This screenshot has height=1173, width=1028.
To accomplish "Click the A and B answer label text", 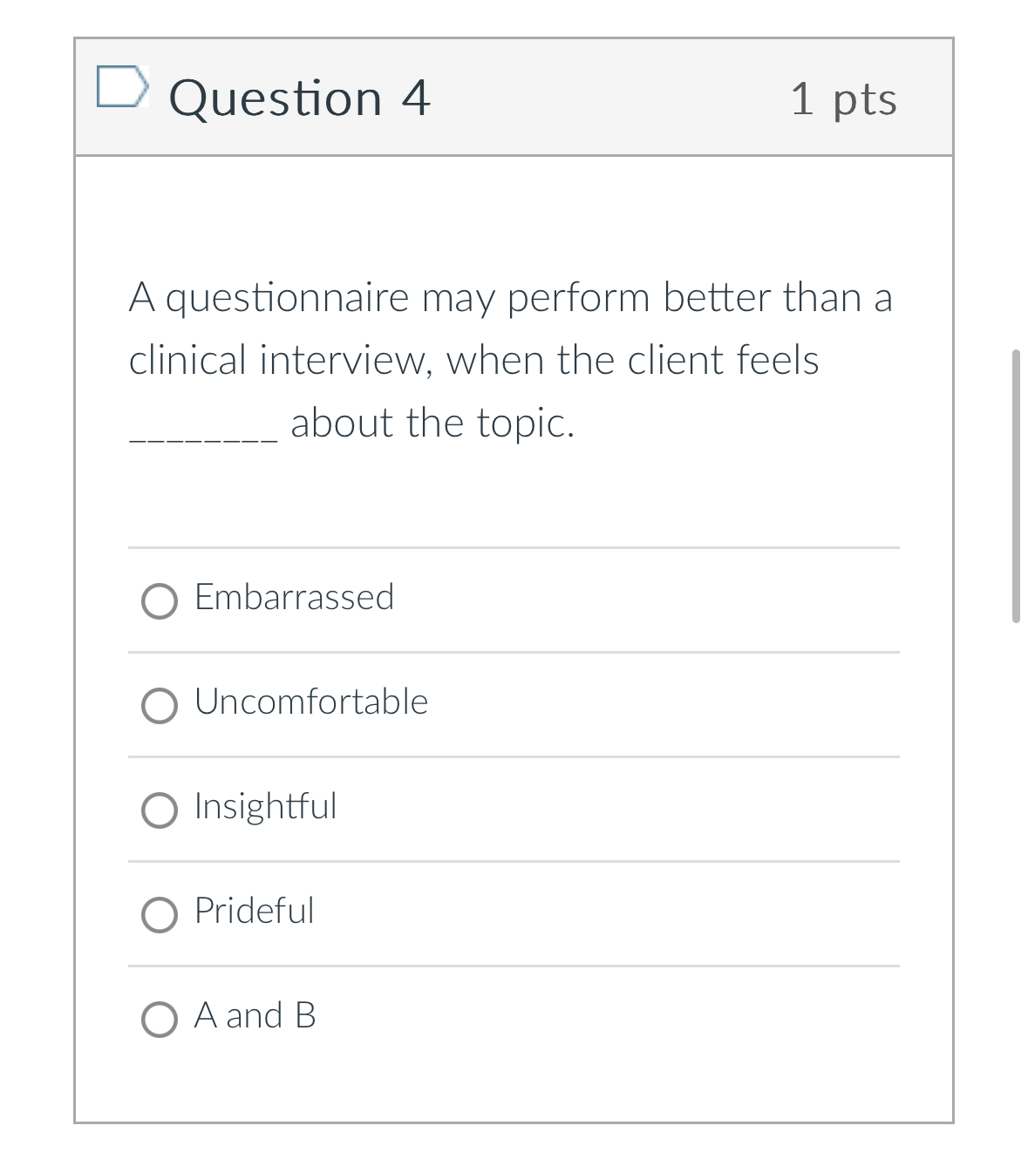I will (255, 1015).
